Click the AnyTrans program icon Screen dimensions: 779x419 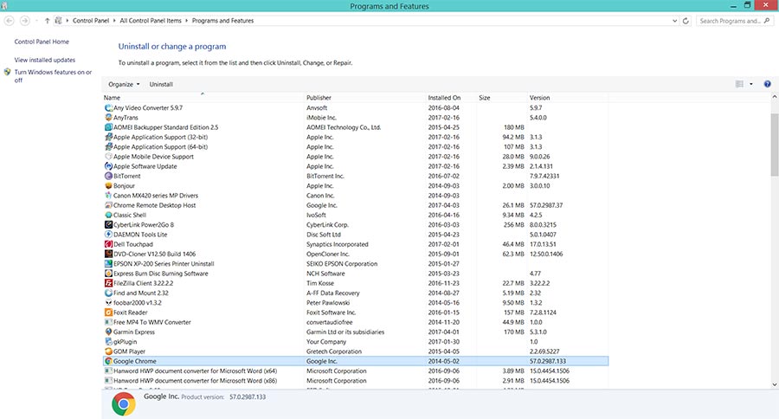(108, 117)
